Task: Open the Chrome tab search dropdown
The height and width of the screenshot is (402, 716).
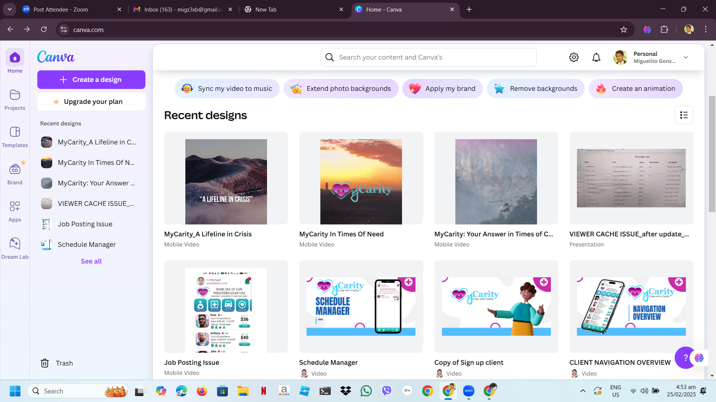Action: click(10, 9)
